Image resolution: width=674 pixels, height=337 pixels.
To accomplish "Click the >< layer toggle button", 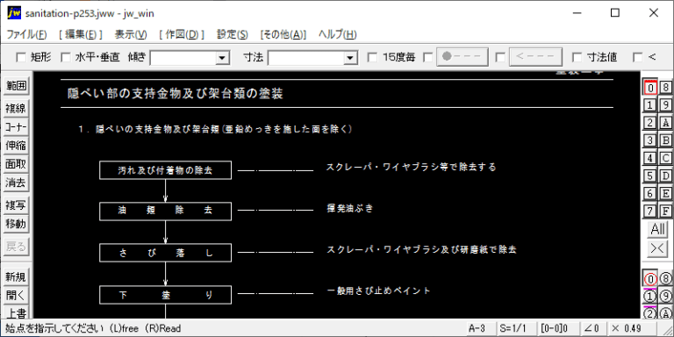I will (x=658, y=249).
